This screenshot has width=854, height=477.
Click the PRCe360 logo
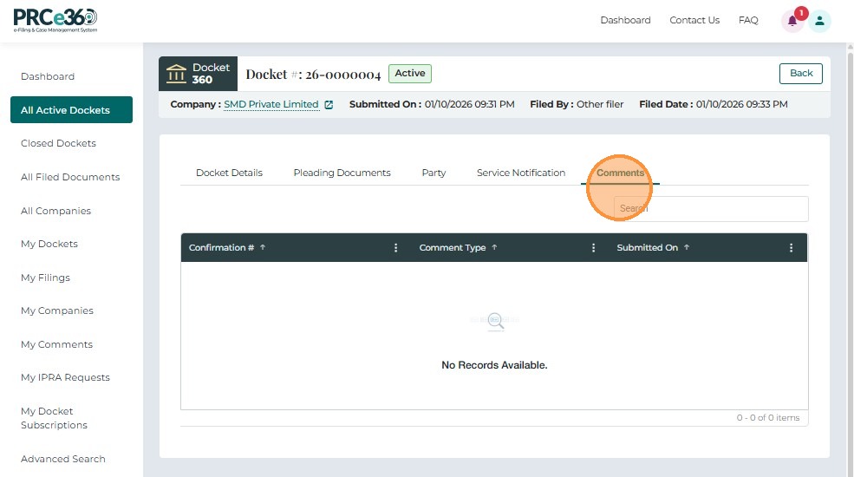click(x=55, y=21)
